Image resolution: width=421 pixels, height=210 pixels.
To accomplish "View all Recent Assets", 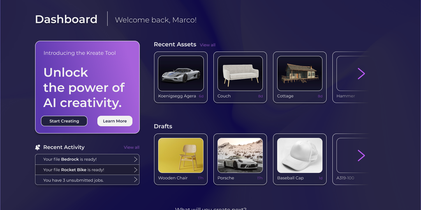I will tap(208, 45).
